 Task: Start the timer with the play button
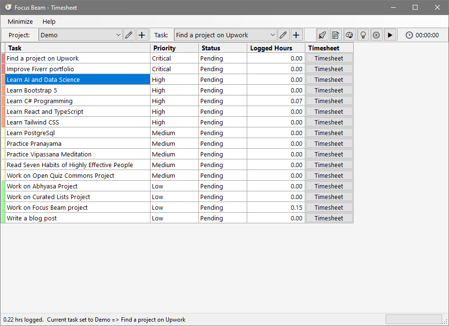tap(390, 35)
